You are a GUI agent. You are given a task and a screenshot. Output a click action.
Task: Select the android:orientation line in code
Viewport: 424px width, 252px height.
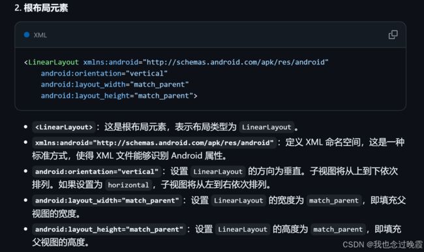click(x=104, y=74)
